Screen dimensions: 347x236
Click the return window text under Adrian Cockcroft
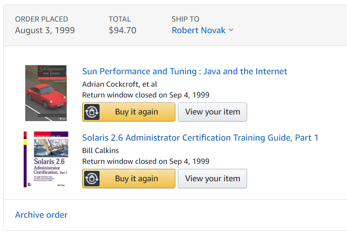(146, 95)
